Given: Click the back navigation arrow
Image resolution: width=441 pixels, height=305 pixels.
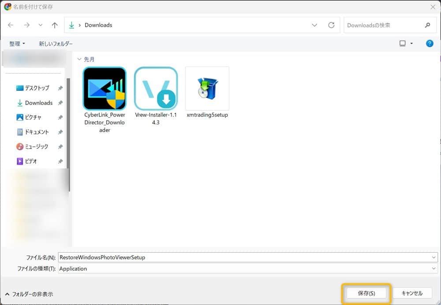Looking at the screenshot, I should [11, 25].
